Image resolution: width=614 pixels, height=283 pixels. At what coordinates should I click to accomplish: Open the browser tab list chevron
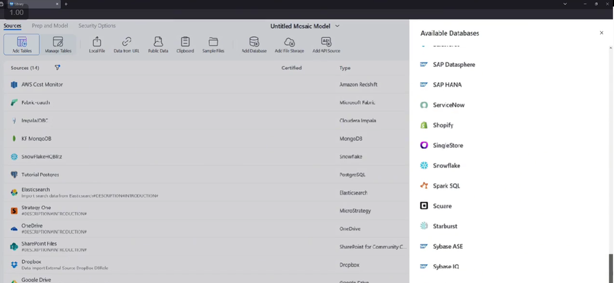565,4
